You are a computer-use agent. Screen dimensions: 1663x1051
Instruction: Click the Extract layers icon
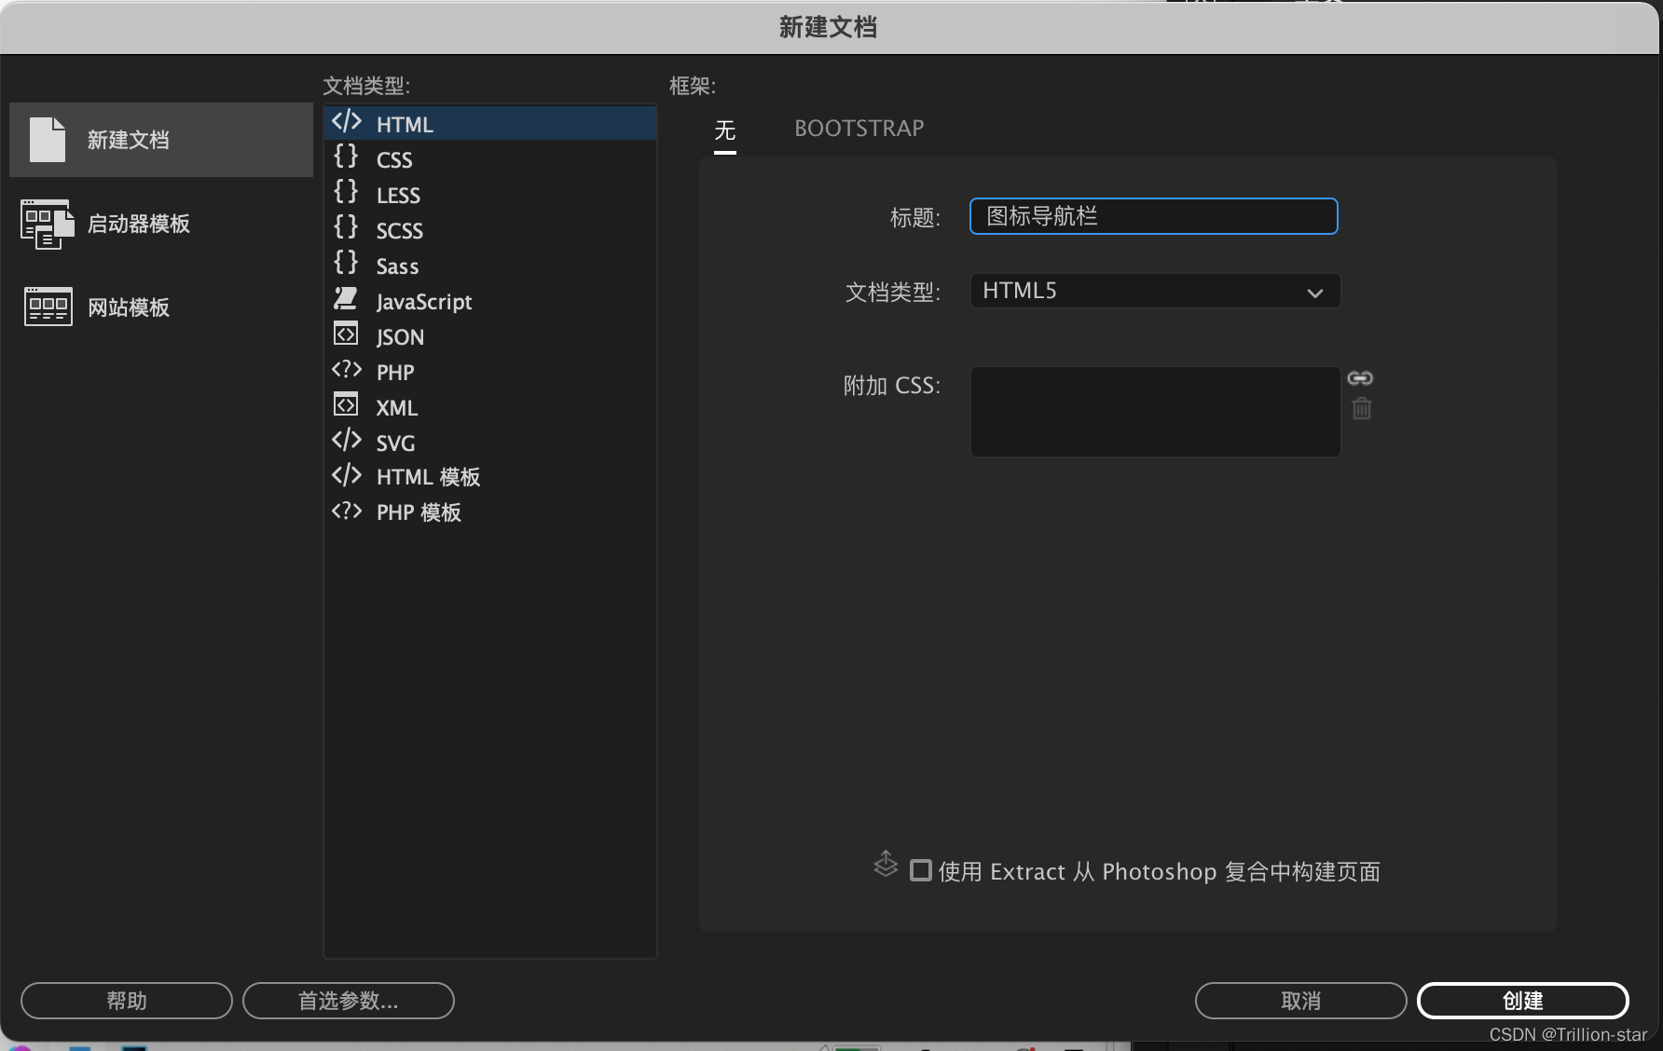click(886, 865)
